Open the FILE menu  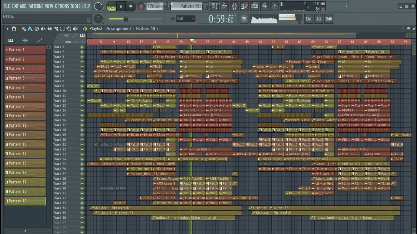pyautogui.click(x=7, y=6)
